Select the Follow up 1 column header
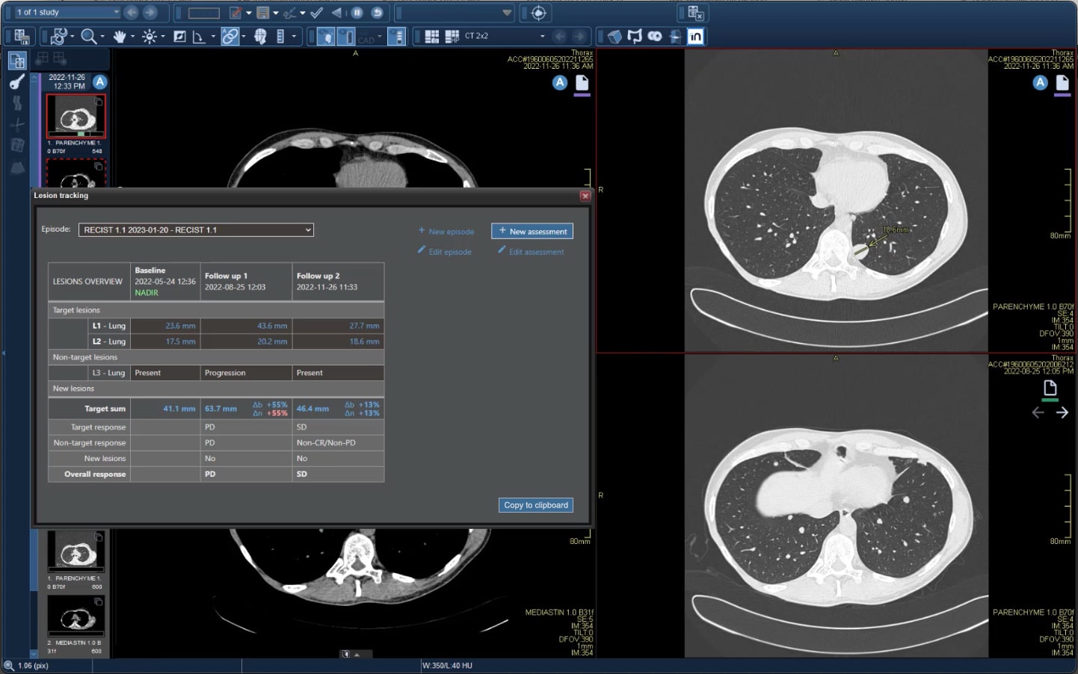The image size is (1078, 674). 245,281
